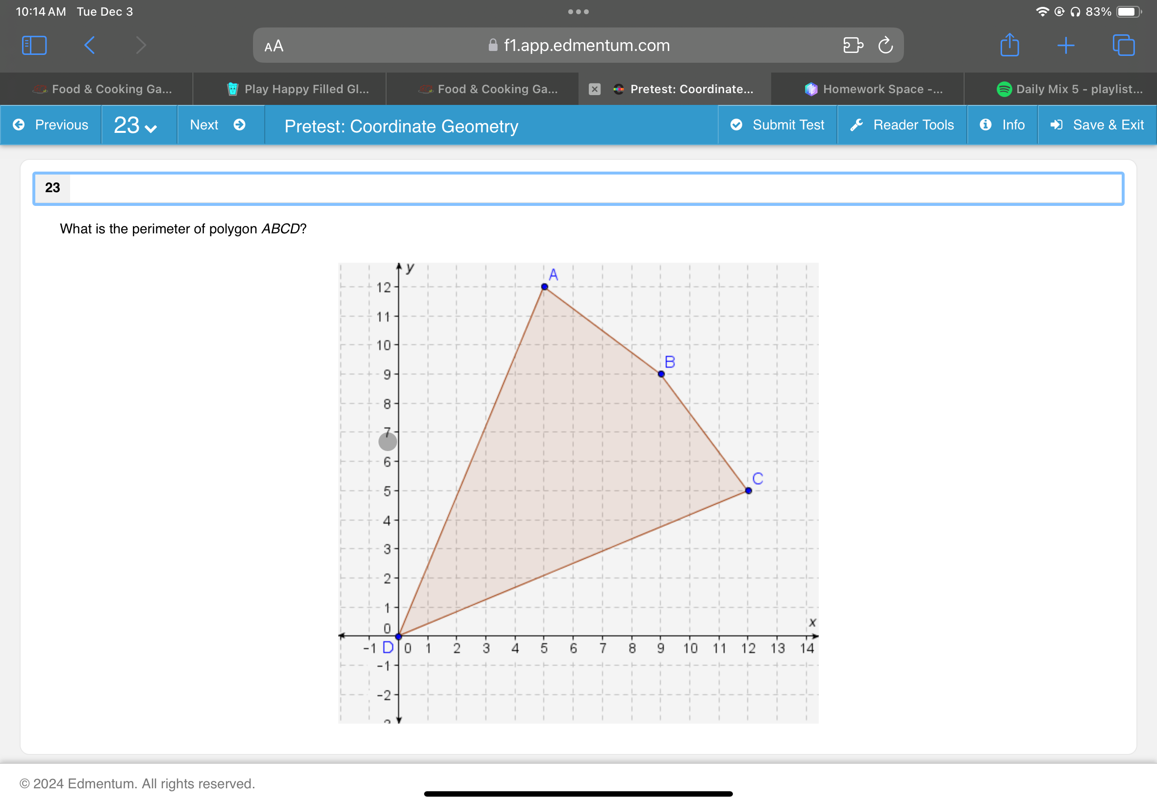The height and width of the screenshot is (804, 1157).
Task: Click the question text about perimeter of polygon ABCD
Action: pos(183,229)
